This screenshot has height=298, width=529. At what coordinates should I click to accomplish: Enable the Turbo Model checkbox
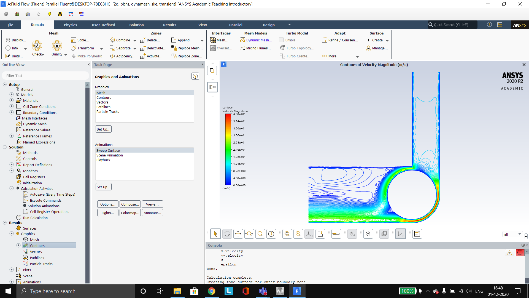pos(281,40)
